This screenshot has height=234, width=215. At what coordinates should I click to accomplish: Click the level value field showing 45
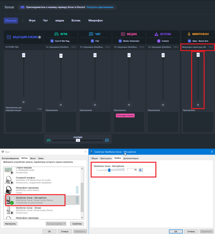tap(132, 170)
